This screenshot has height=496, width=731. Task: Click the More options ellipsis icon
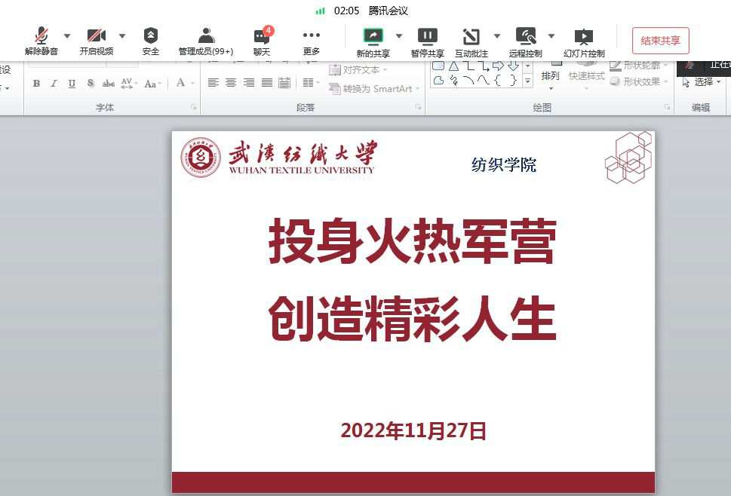pyautogui.click(x=312, y=41)
